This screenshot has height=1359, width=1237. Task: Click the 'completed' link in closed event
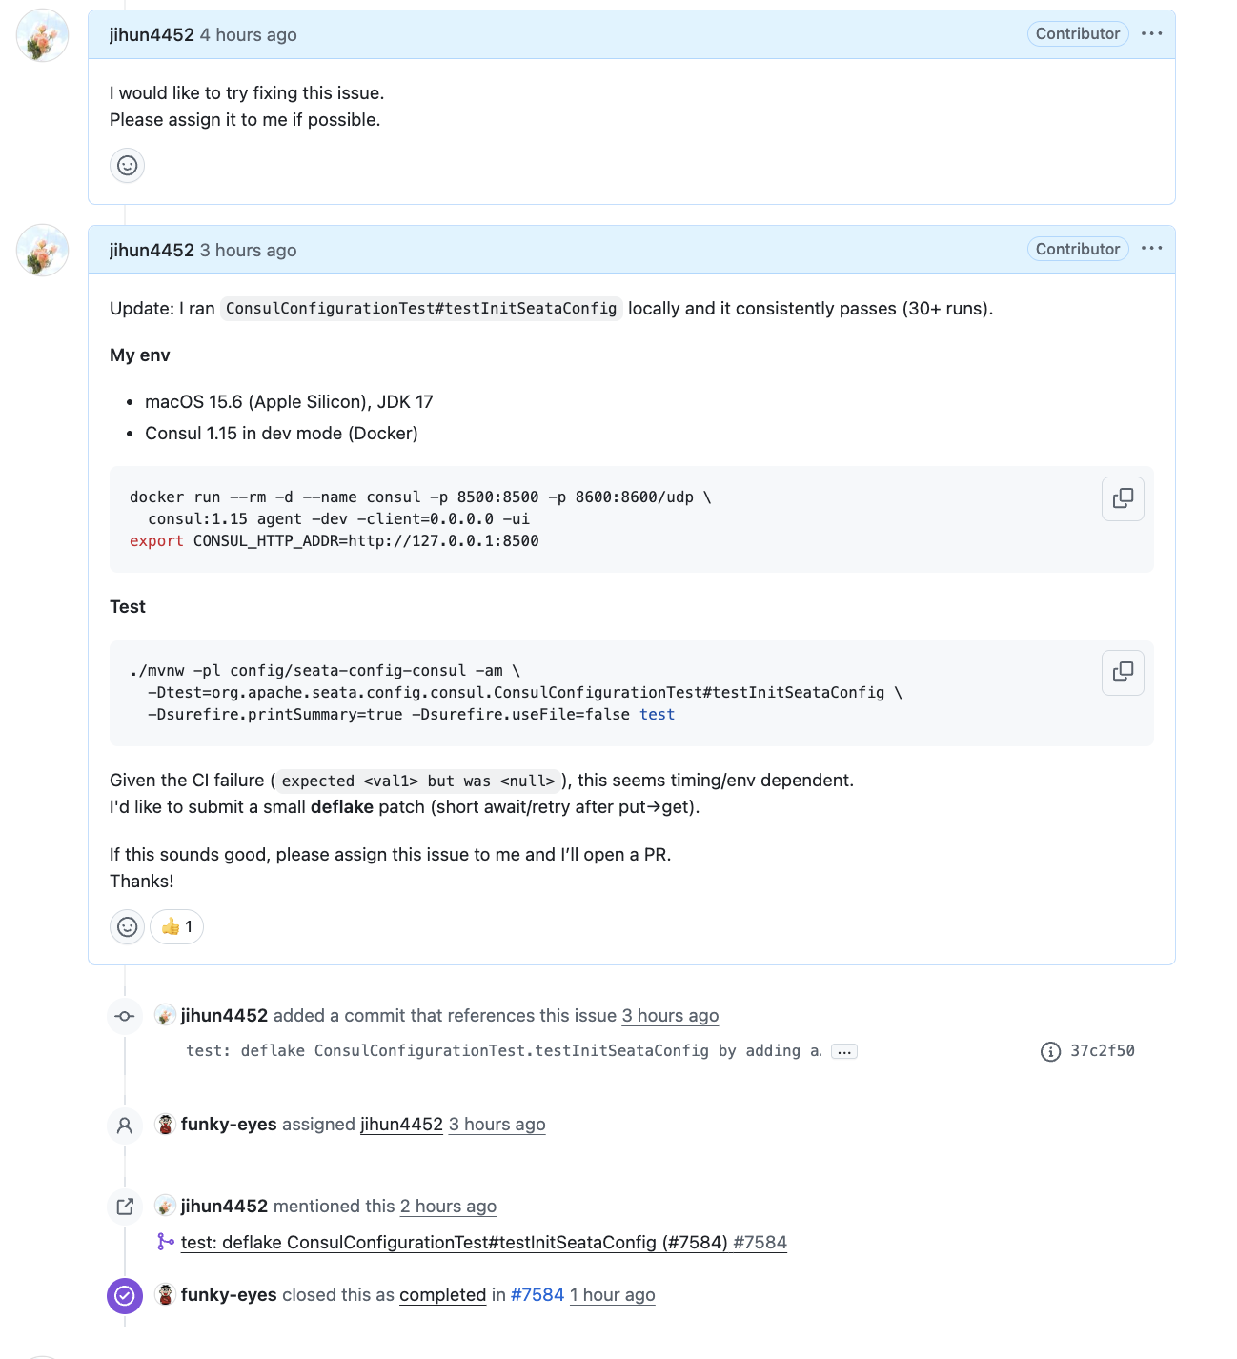pyautogui.click(x=442, y=1294)
